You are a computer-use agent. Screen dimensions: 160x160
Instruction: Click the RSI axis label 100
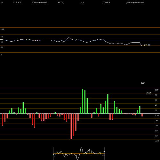[x=3, y=29]
